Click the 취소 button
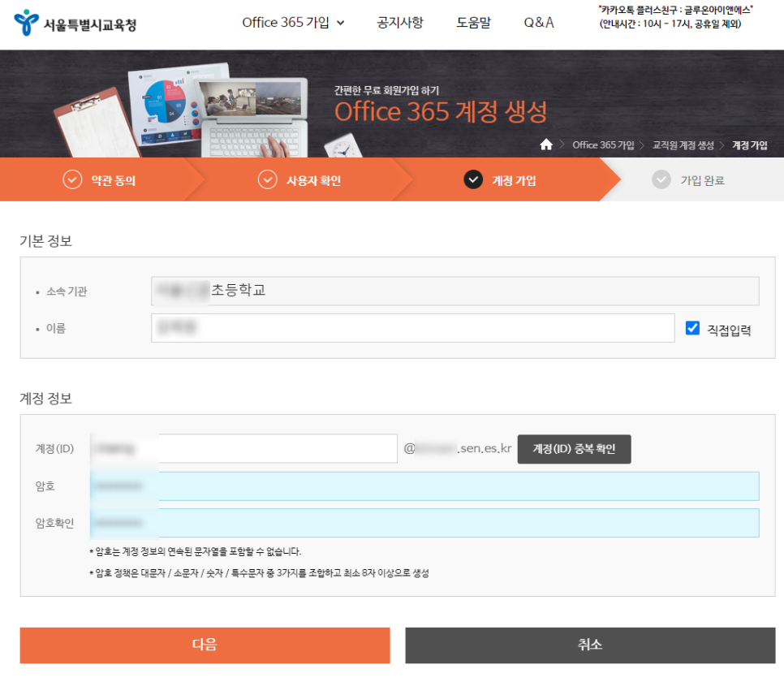Image resolution: width=784 pixels, height=682 pixels. [590, 645]
